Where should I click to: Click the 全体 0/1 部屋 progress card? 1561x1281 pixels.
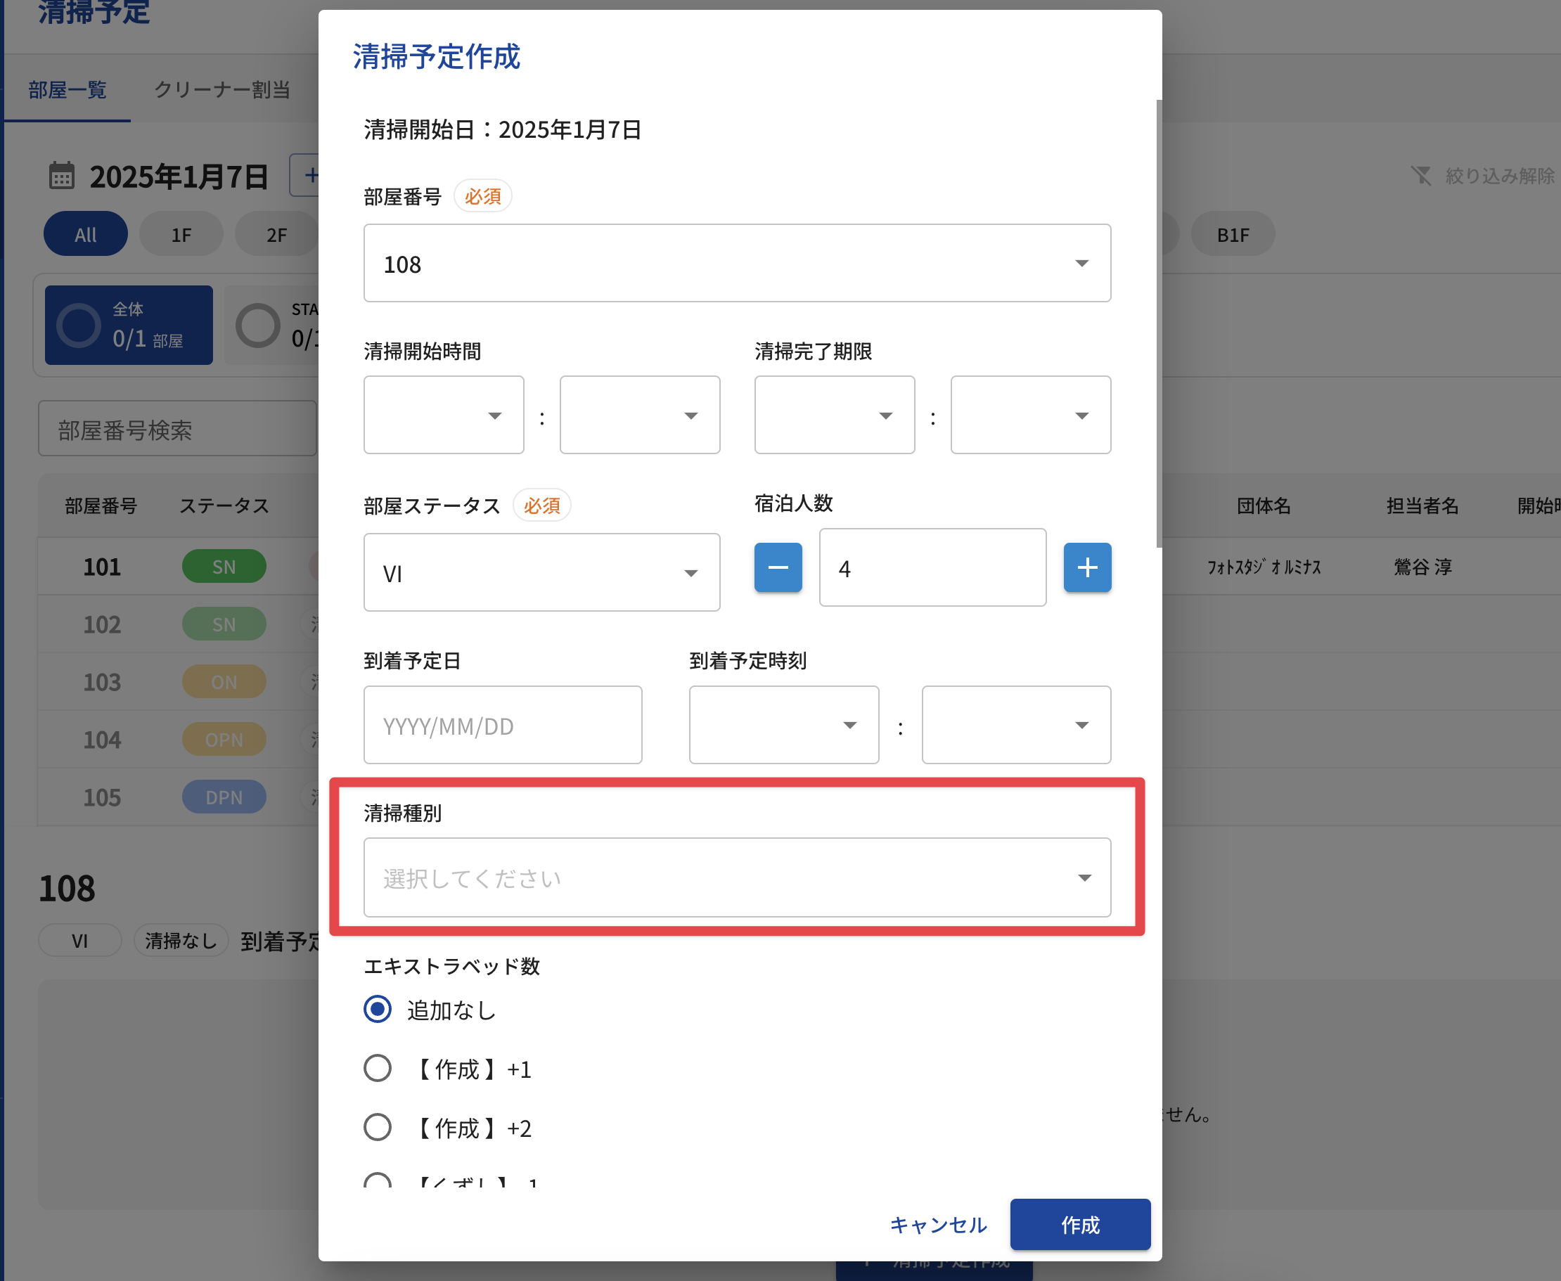(x=129, y=325)
